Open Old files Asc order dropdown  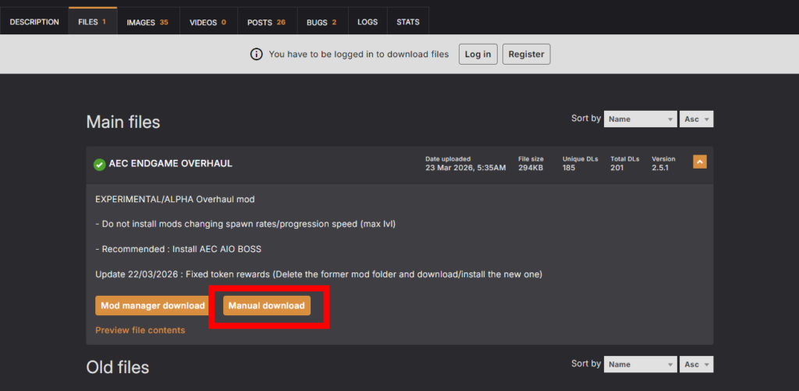pyautogui.click(x=698, y=364)
